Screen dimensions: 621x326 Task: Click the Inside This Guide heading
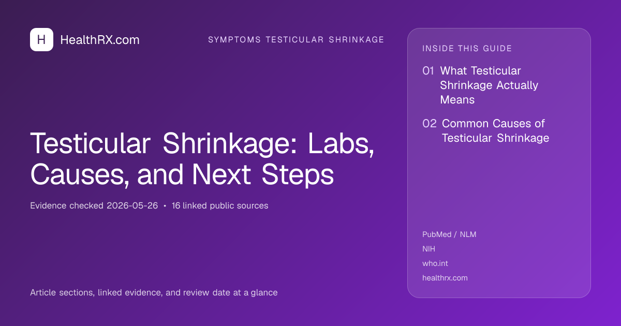coord(467,49)
